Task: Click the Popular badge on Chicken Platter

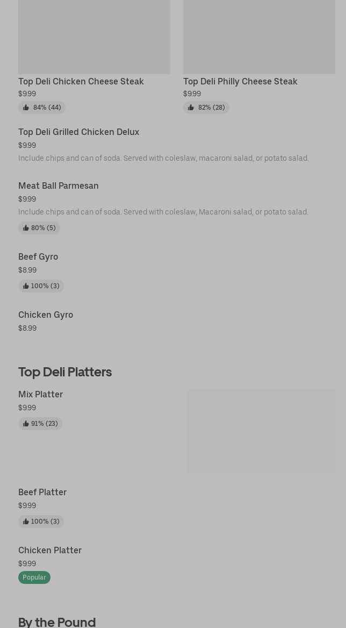Action: 34,577
